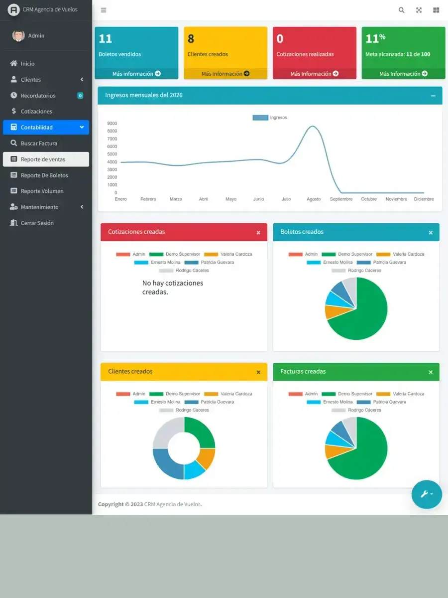Click Más información under Clientes creados card
The height and width of the screenshot is (598, 448).
[225, 74]
